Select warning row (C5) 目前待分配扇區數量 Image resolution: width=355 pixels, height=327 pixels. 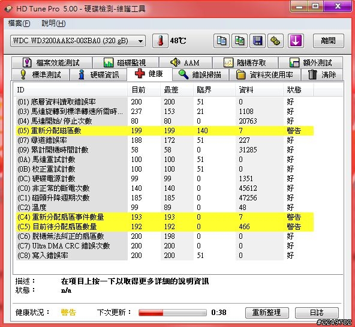coord(164,227)
